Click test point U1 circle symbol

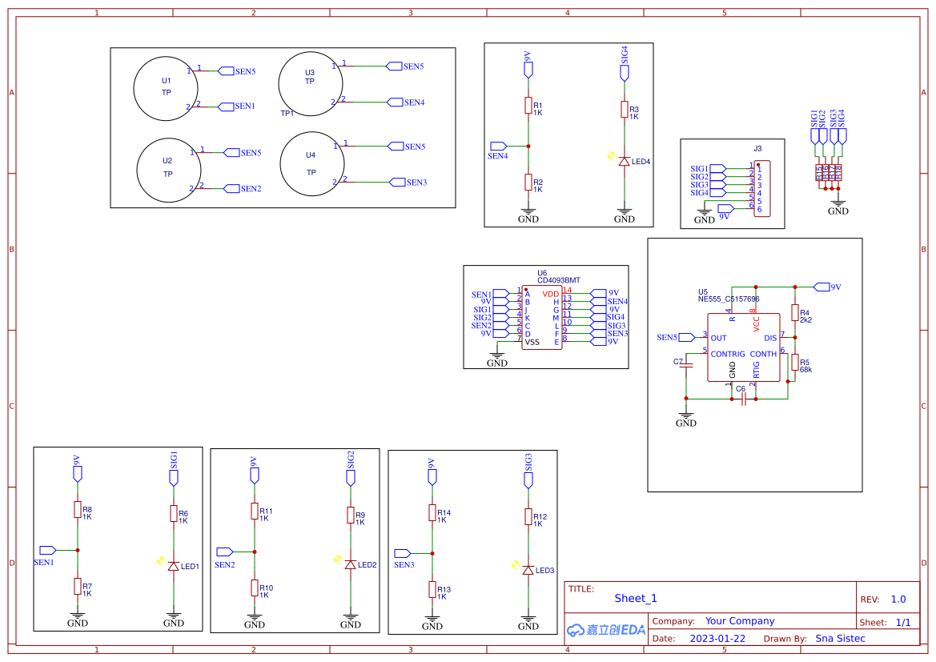[165, 88]
